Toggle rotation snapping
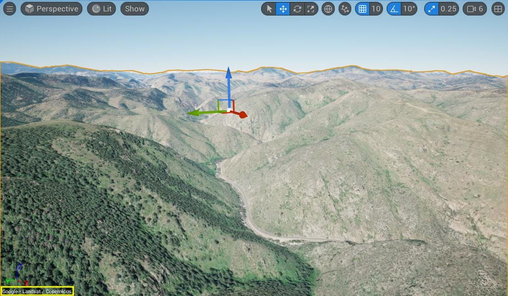 click(x=395, y=8)
